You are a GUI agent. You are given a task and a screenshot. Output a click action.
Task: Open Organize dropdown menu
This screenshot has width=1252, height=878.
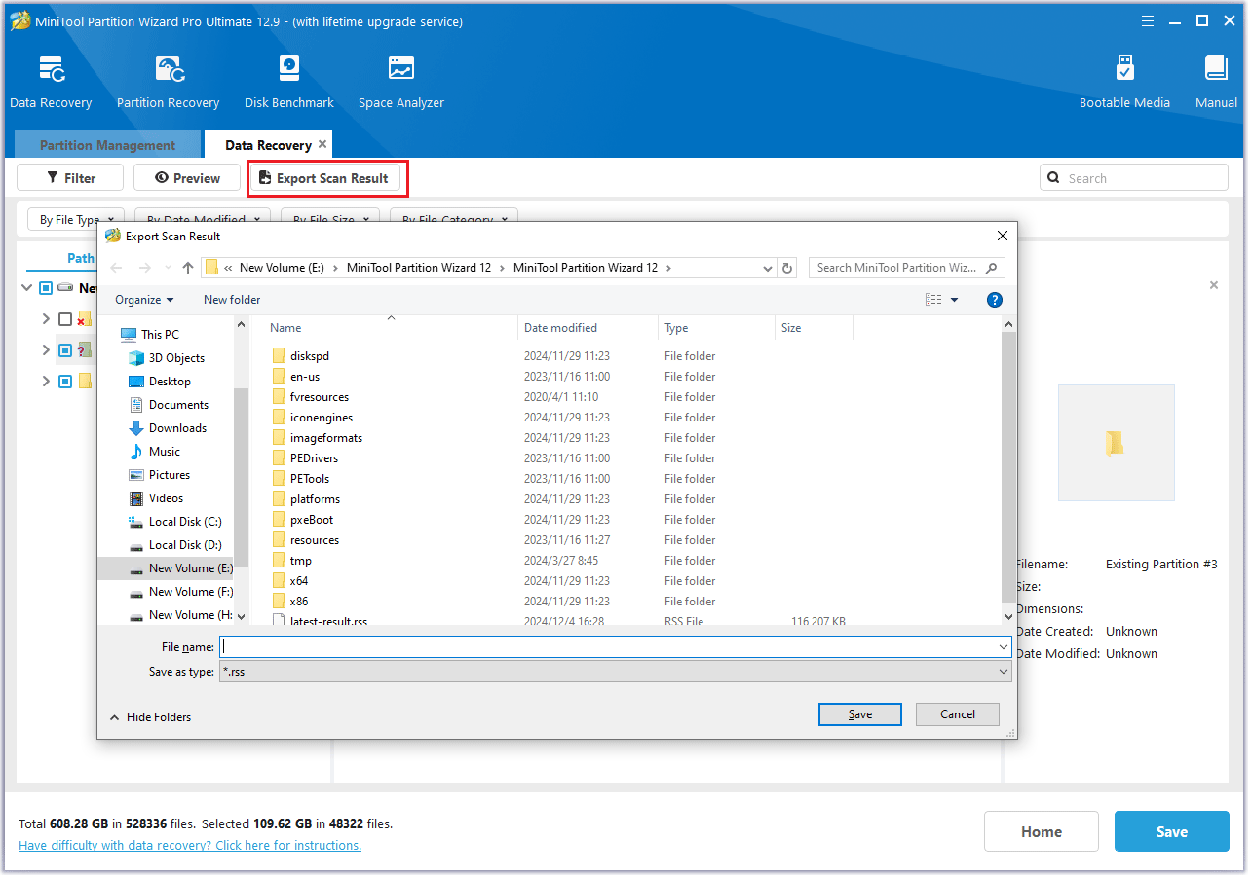pos(144,300)
